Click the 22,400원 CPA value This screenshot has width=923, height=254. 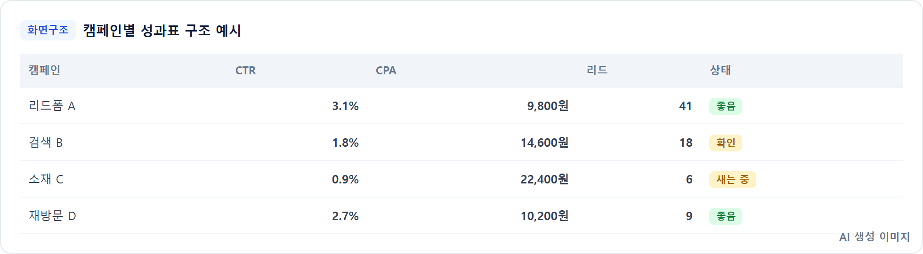pyautogui.click(x=544, y=179)
